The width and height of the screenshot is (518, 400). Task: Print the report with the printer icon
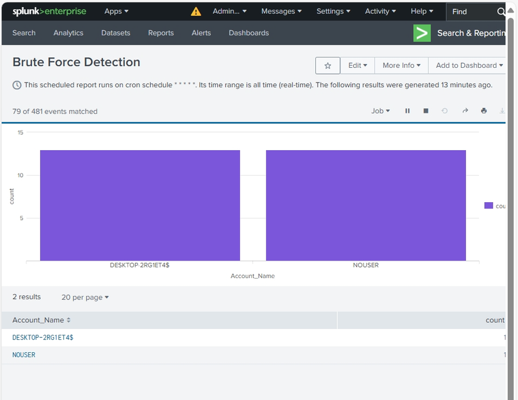(483, 111)
